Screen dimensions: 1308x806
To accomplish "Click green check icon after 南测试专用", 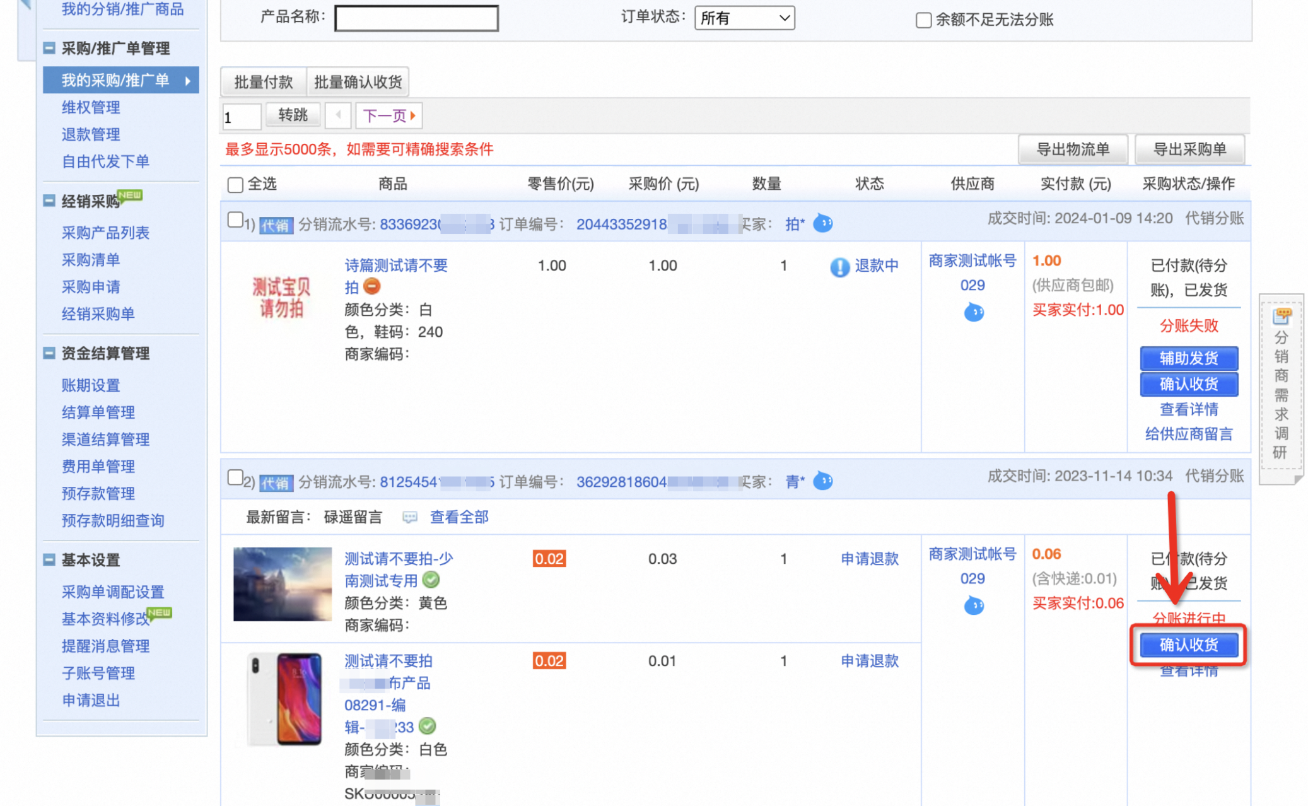I will pos(431,580).
